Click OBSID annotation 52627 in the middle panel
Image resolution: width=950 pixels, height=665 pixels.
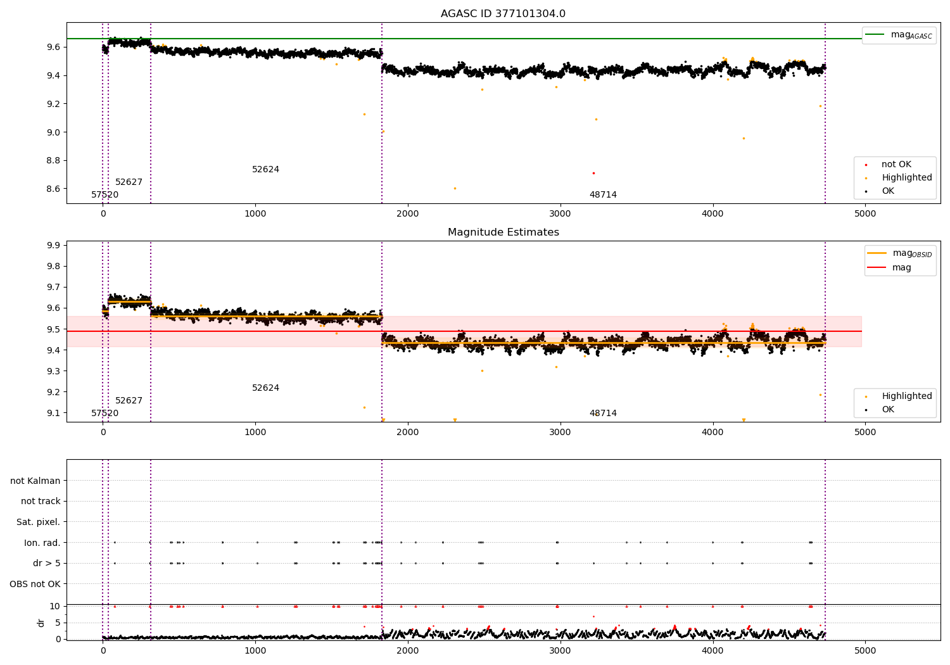point(129,401)
